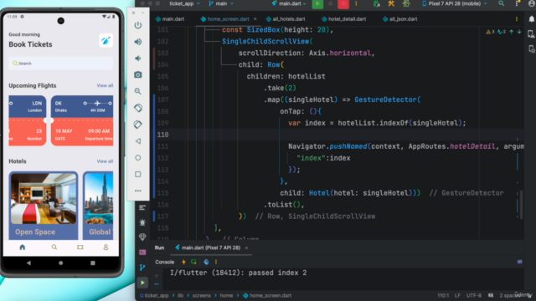Take emulator screenshot with camera icon
The height and width of the screenshot is (301, 536).
pyautogui.click(x=137, y=74)
